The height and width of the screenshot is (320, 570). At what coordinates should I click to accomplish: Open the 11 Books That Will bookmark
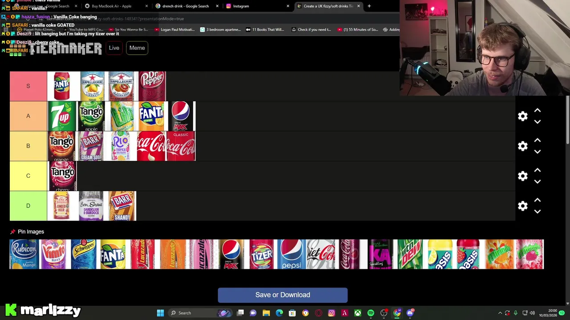click(265, 30)
